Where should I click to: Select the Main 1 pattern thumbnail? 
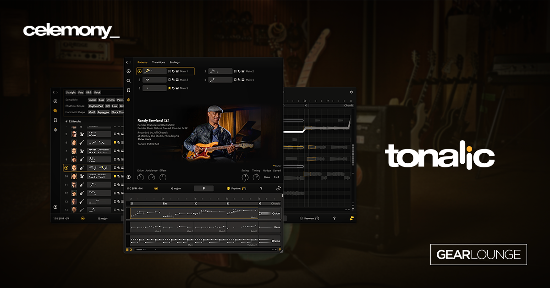(x=154, y=72)
